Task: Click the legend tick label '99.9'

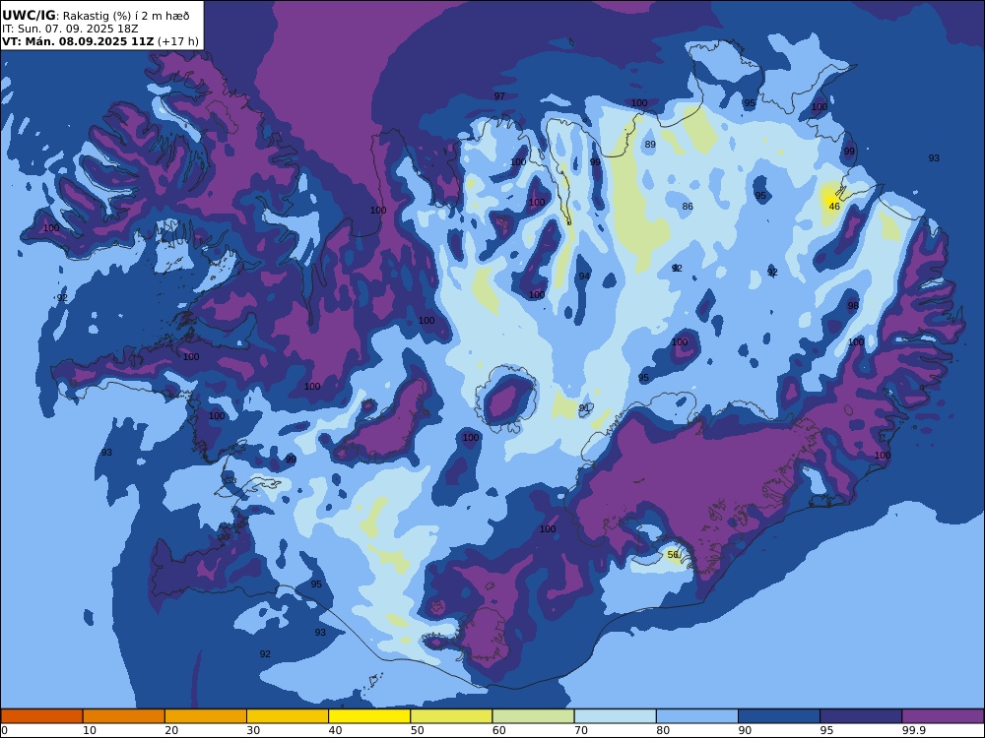Action: (913, 730)
